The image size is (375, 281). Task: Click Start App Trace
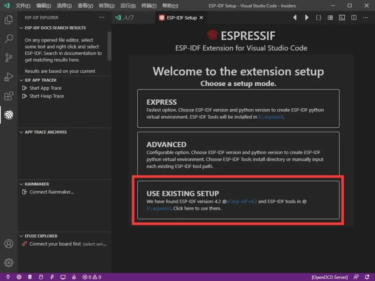point(45,88)
